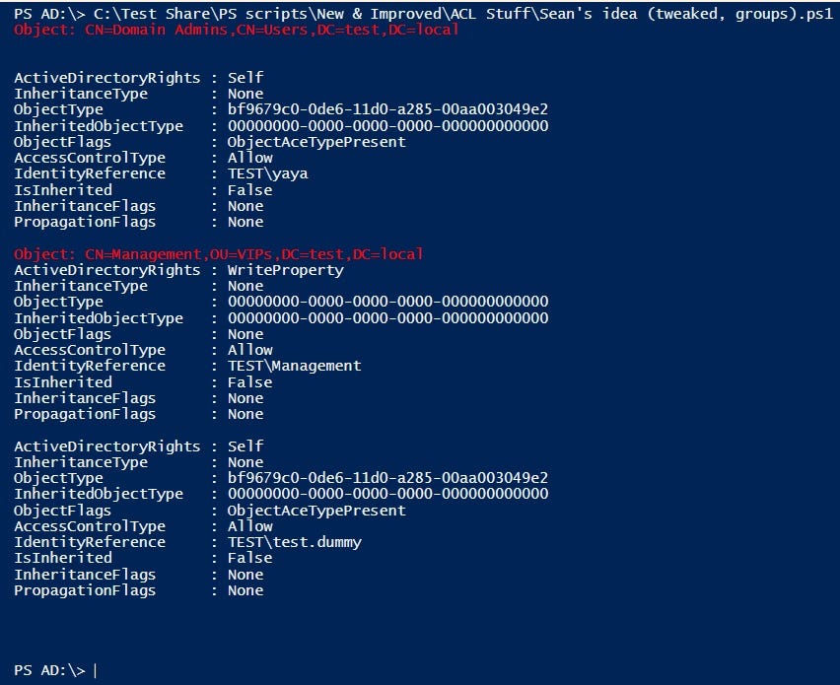Click the first AccessControlType Allow value
840x685 pixels.
(250, 158)
